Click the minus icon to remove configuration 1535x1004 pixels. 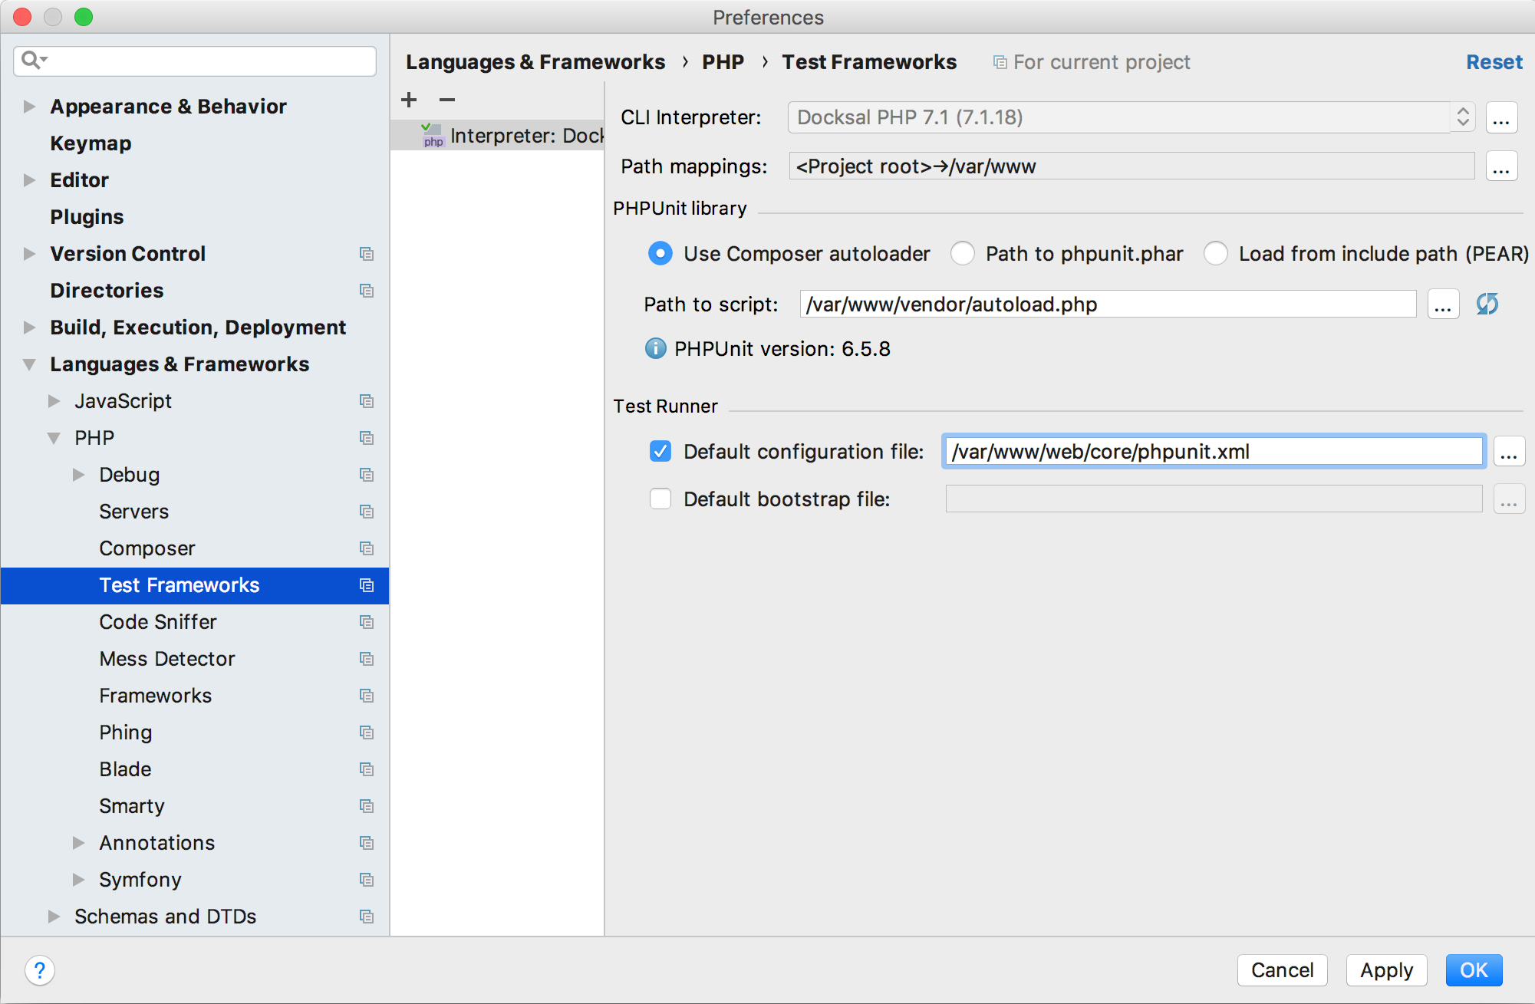[446, 100]
